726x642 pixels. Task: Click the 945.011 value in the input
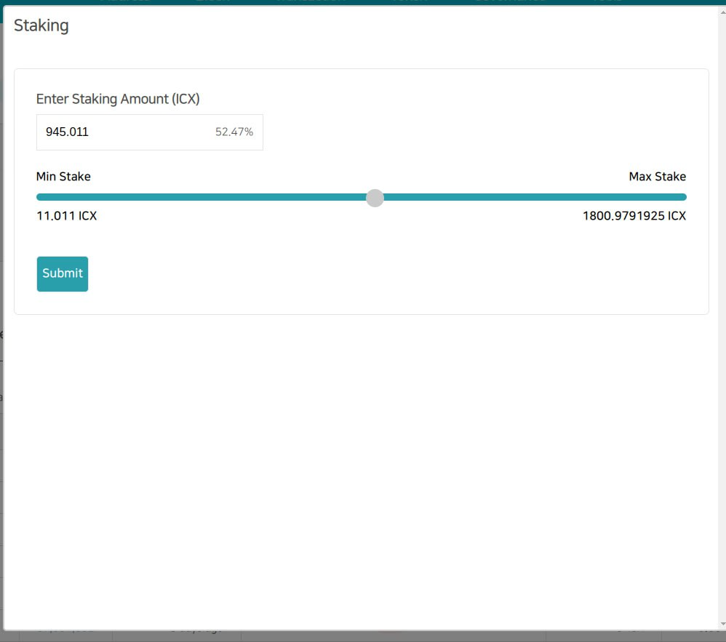(67, 132)
